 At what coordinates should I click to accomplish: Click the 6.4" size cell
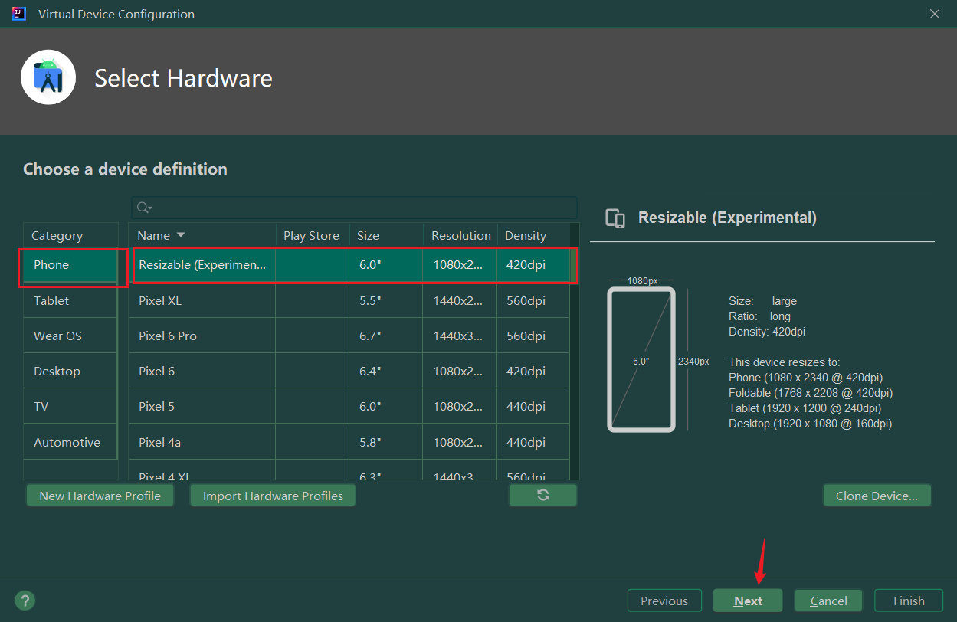coord(386,371)
